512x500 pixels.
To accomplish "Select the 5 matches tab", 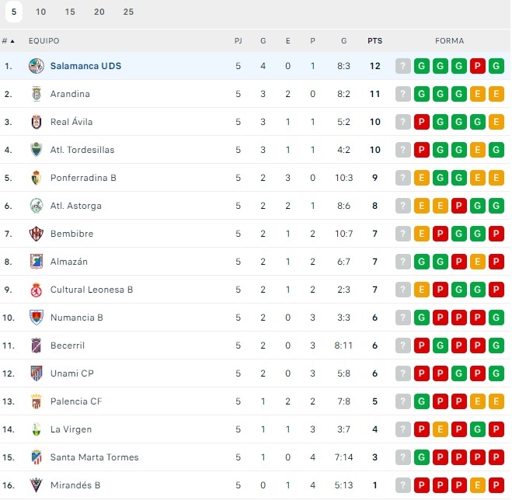I will (14, 12).
